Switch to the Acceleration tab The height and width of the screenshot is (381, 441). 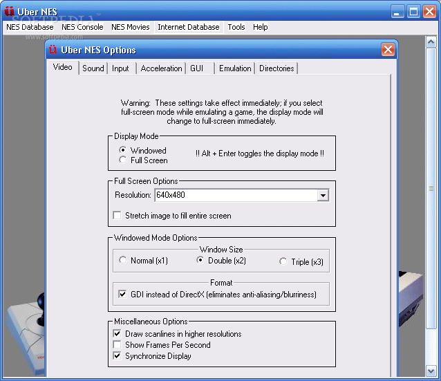162,68
